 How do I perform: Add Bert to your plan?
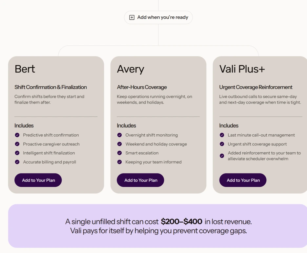[38, 180]
